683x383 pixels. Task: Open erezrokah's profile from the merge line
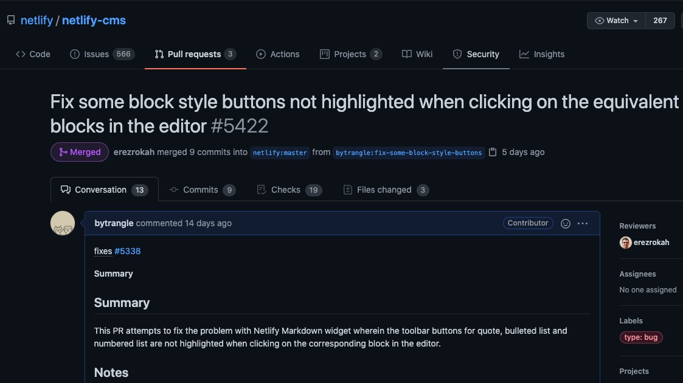click(134, 152)
